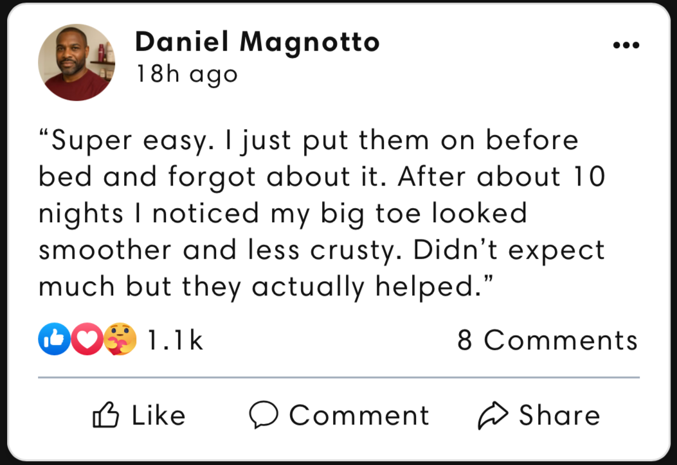Screen dimensions: 677x465
Task: Click the "bed and forgot about it" line
Action: tap(321, 177)
